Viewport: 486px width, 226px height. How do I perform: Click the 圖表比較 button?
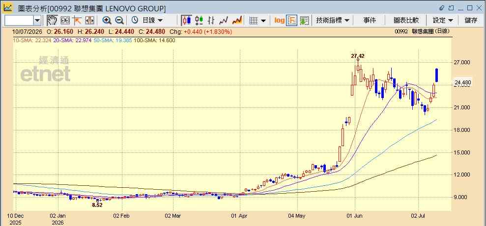point(406,21)
